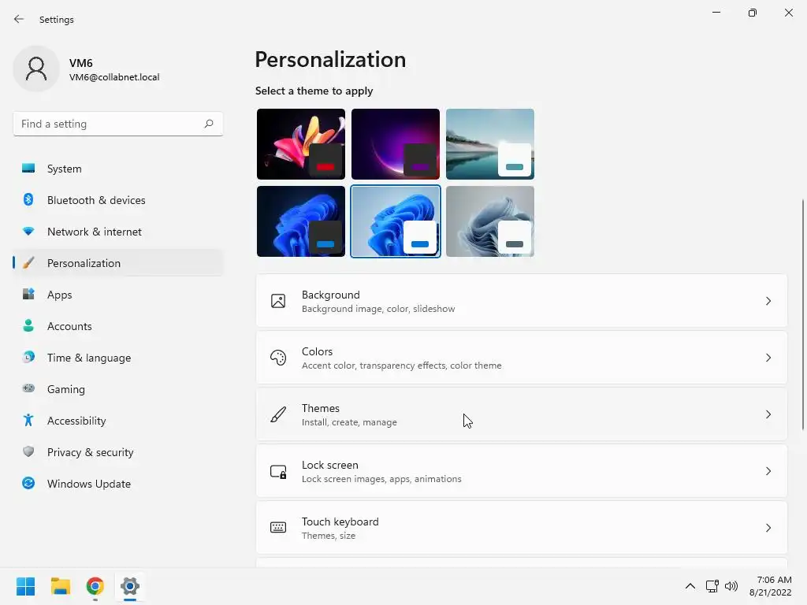The image size is (807, 605).
Task: Click VM6@collabnet.local account name
Action: (x=114, y=77)
